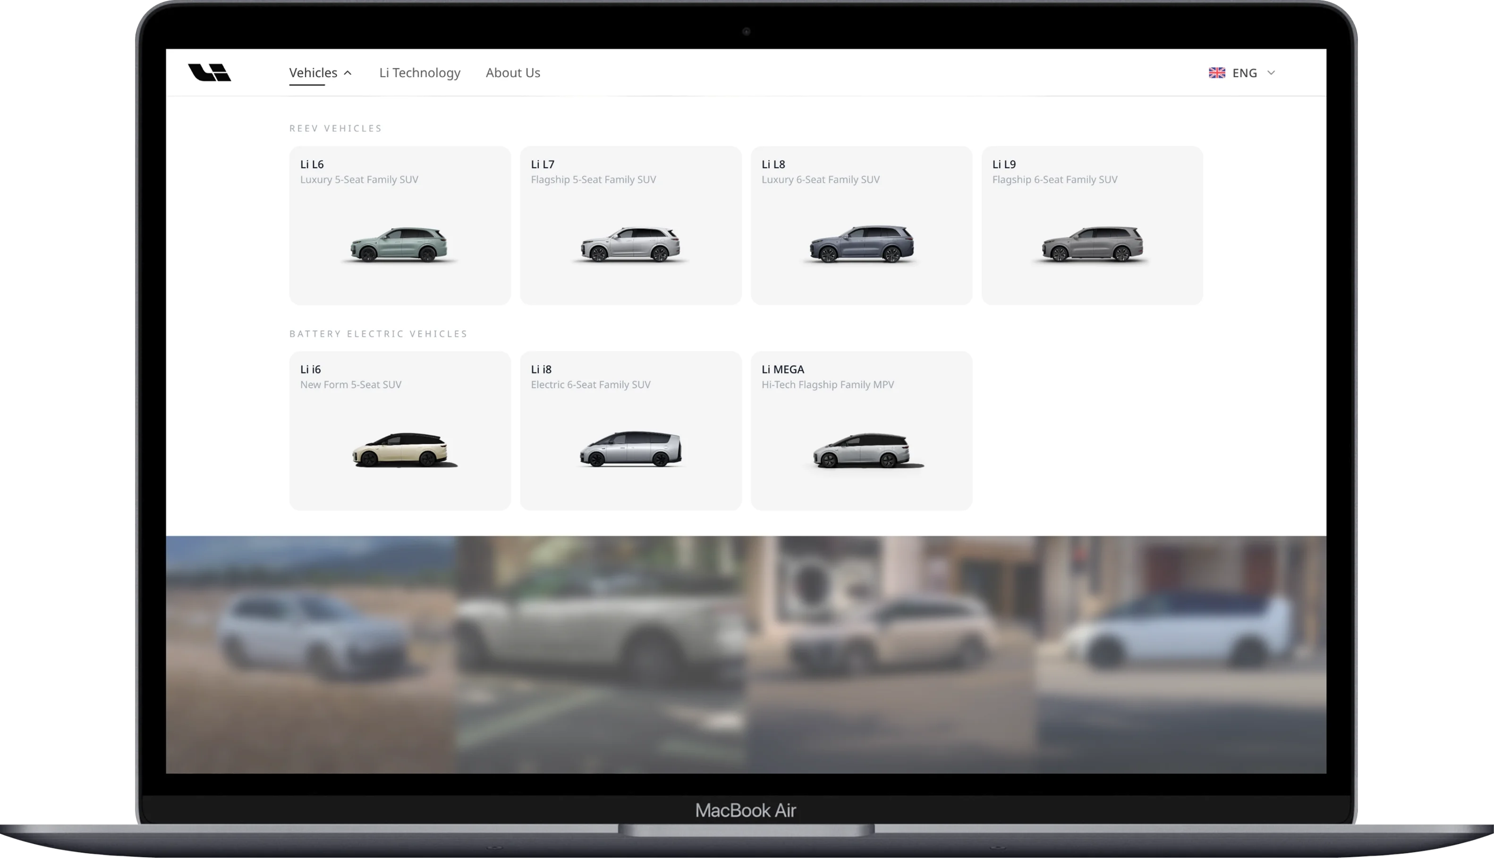Click the Li L9 car image
This screenshot has height=858, width=1494.
click(x=1092, y=244)
